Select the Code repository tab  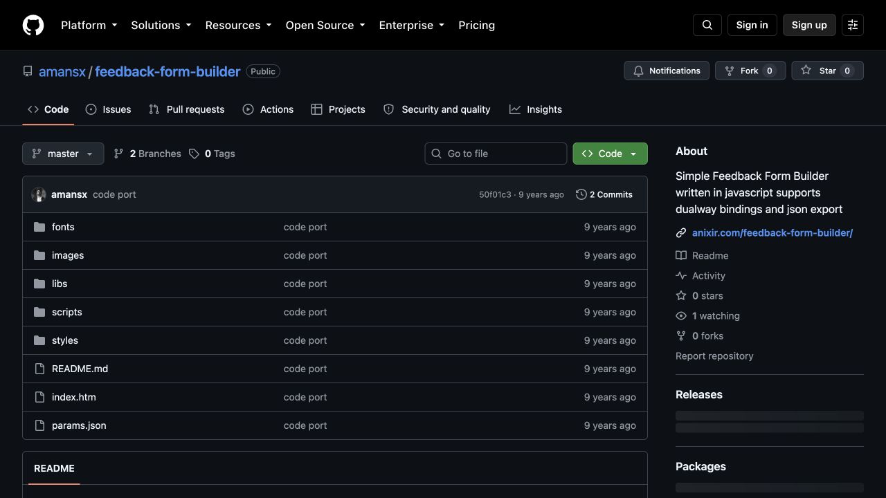pyautogui.click(x=48, y=109)
